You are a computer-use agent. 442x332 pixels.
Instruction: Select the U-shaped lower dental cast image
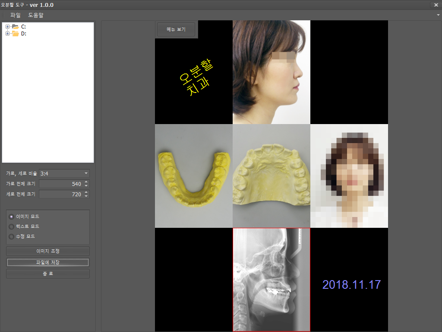pyautogui.click(x=193, y=176)
